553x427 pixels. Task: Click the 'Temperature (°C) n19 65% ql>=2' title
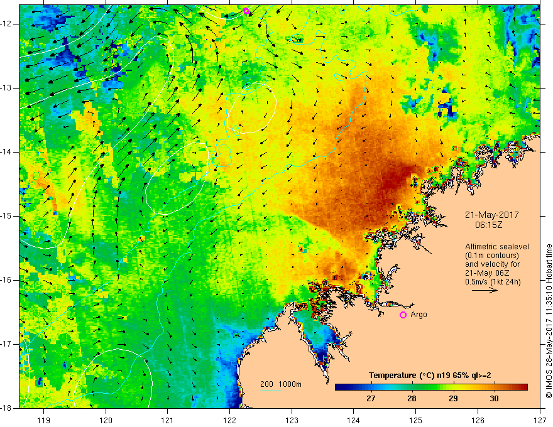(x=430, y=376)
